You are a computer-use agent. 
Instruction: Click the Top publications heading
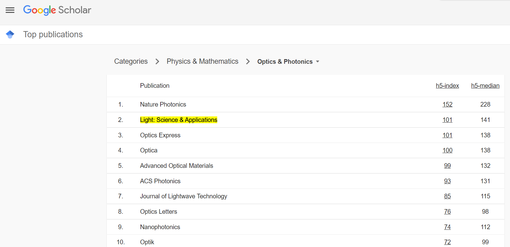point(53,34)
